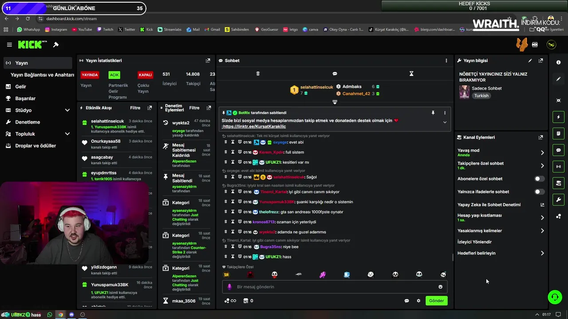Open chat settings gear beside Gönder
Image resolution: width=568 pixels, height=319 pixels.
418,301
